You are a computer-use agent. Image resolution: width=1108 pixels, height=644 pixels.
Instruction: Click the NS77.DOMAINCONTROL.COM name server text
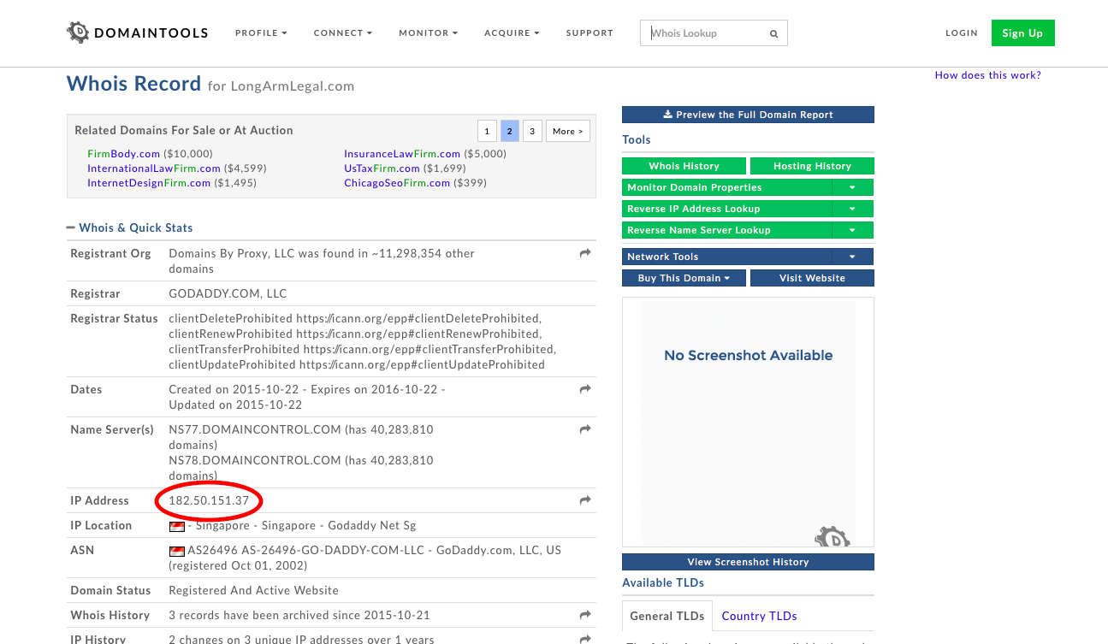[x=255, y=429]
